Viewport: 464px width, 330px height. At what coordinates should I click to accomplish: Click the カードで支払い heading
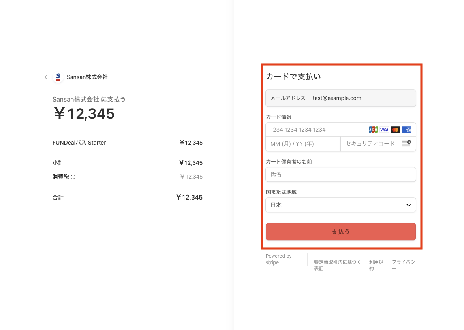click(x=293, y=76)
